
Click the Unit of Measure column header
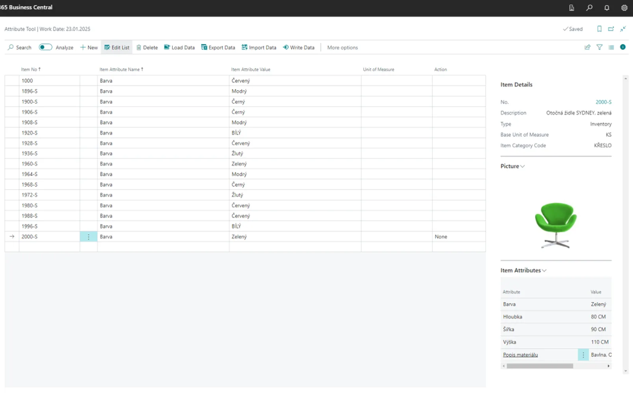379,69
